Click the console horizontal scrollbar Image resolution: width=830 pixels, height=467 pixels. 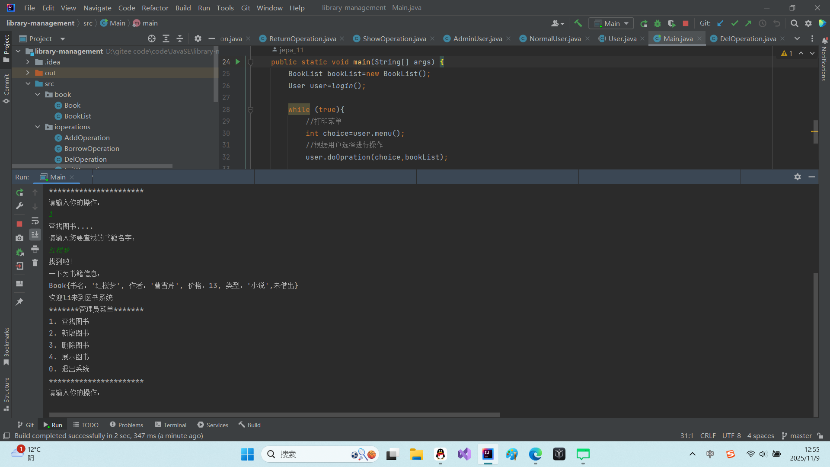point(274,414)
